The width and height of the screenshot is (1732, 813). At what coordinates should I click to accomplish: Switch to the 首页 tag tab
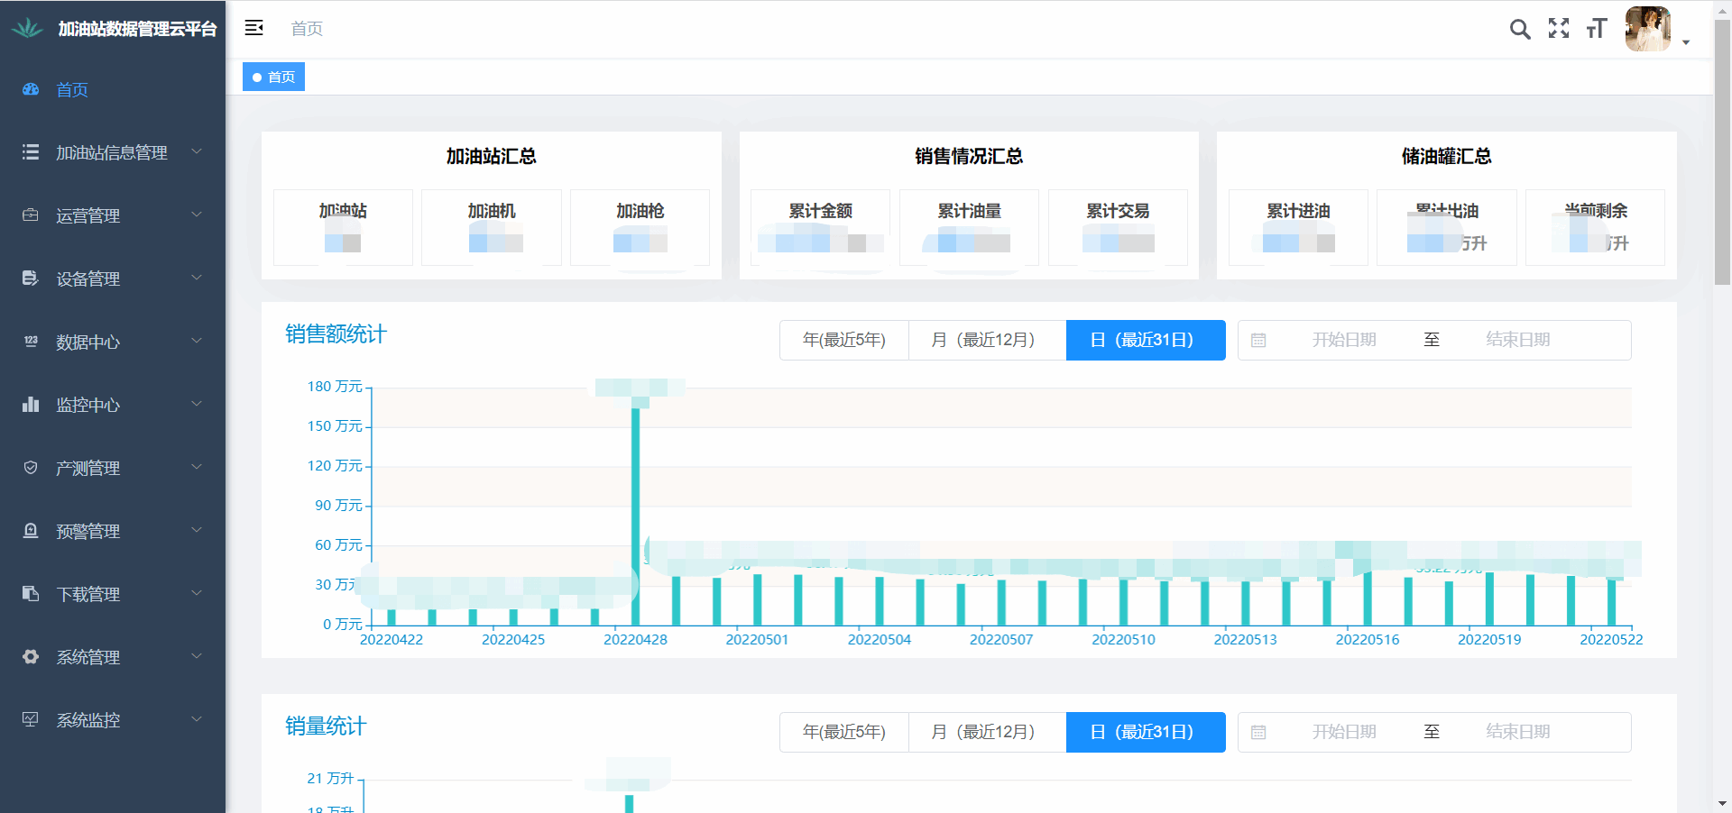pyautogui.click(x=274, y=78)
